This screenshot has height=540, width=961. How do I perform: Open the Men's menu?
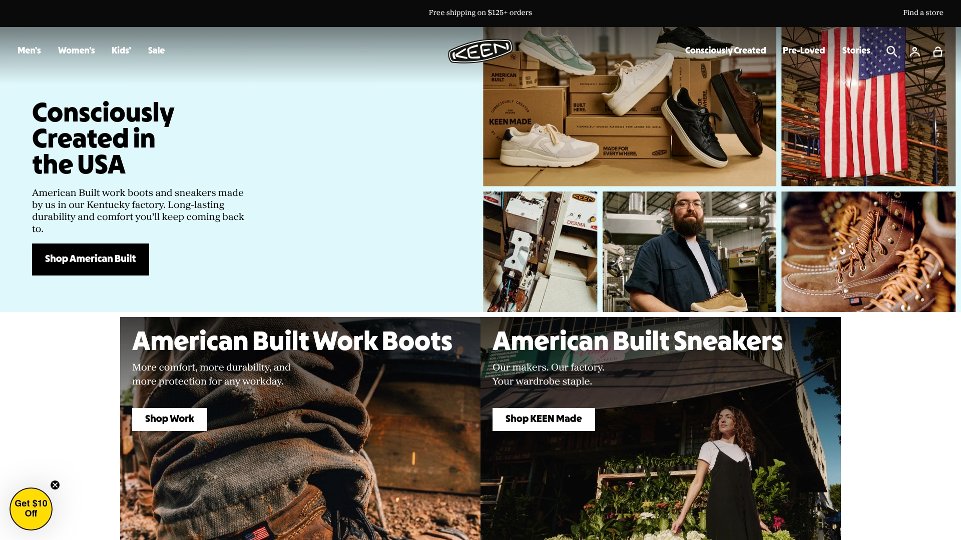[x=29, y=50]
